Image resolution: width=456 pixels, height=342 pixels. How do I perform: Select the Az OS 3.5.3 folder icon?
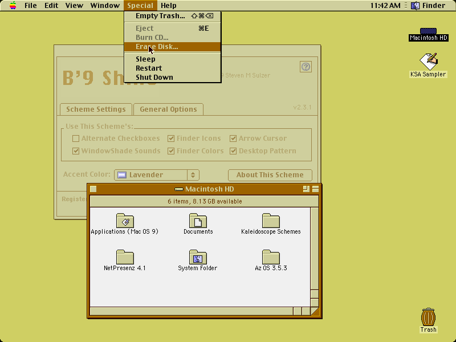tap(271, 257)
